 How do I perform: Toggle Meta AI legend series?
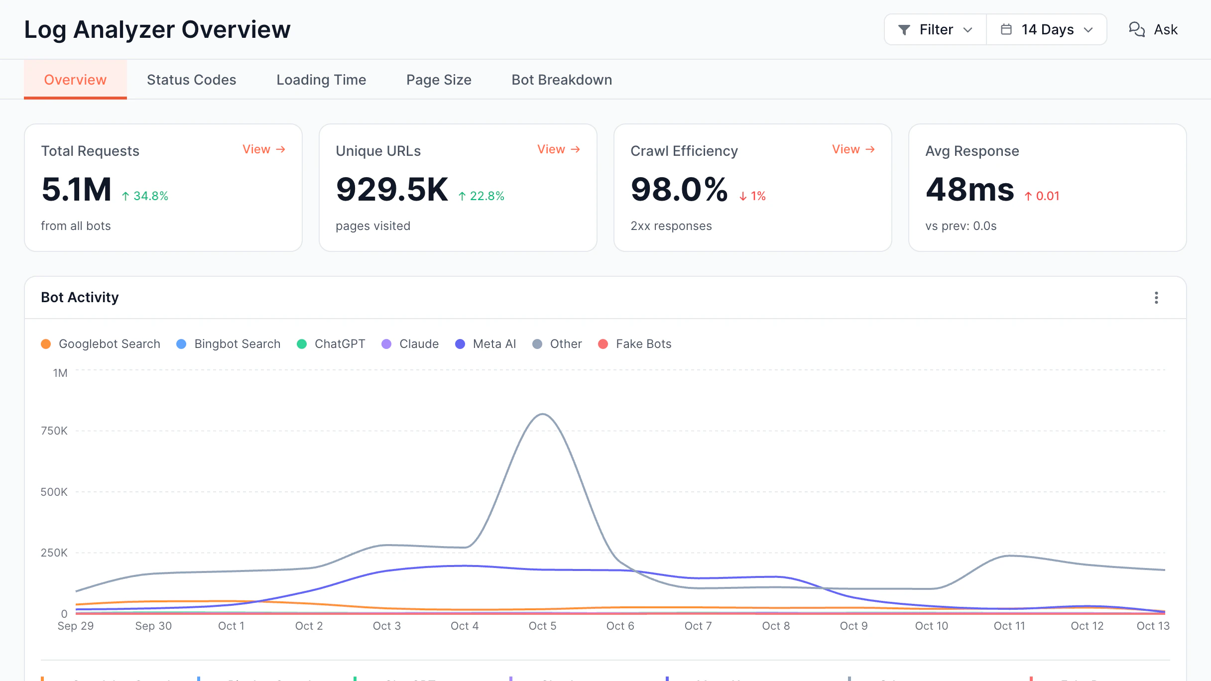click(485, 344)
